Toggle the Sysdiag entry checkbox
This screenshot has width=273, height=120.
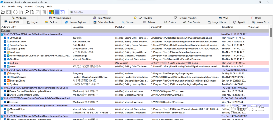click(x=5, y=84)
